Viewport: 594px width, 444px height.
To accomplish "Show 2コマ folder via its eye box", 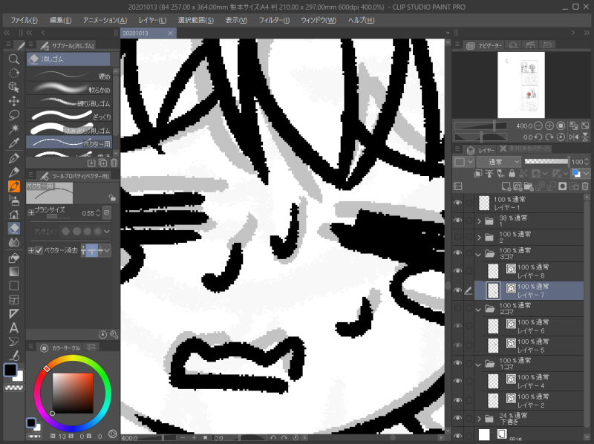I will pos(457,308).
